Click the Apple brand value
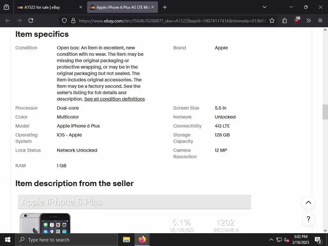328x246 pixels. tap(221, 48)
